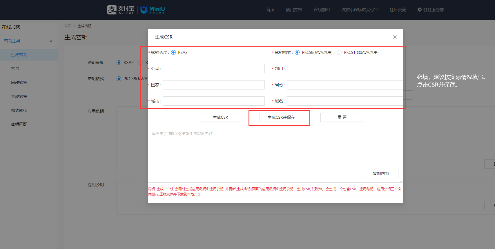
Task: Focus the 域名 input field
Action: tap(345, 101)
